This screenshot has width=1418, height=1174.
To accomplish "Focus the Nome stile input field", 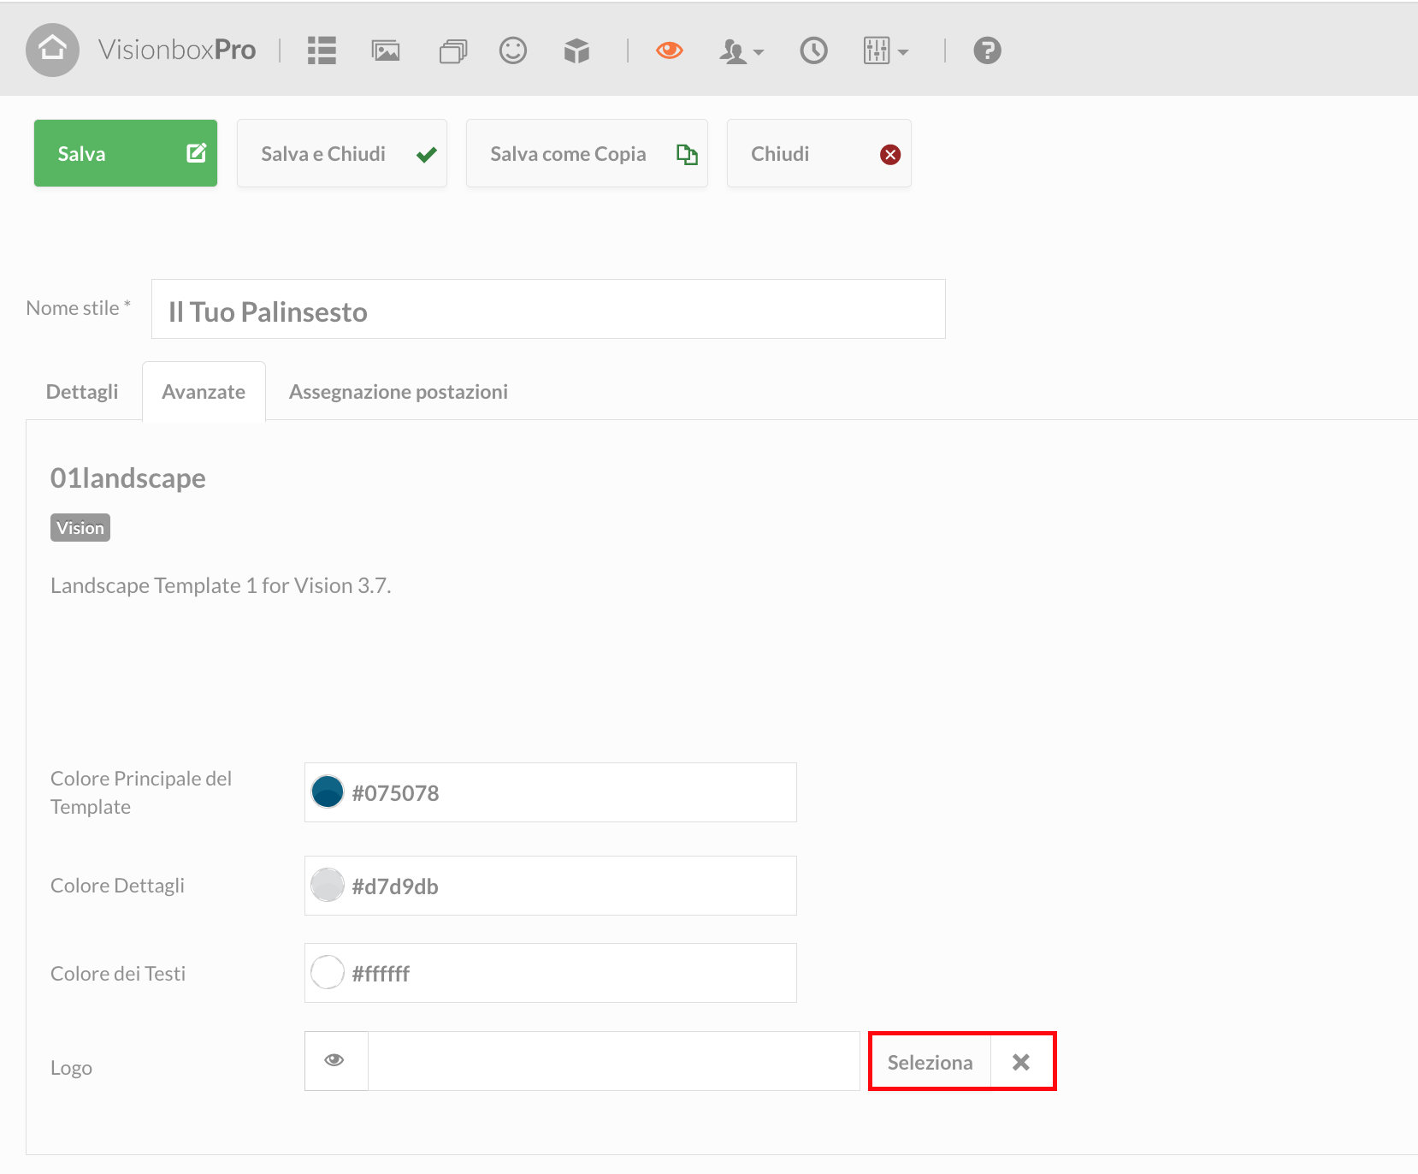I will point(548,309).
